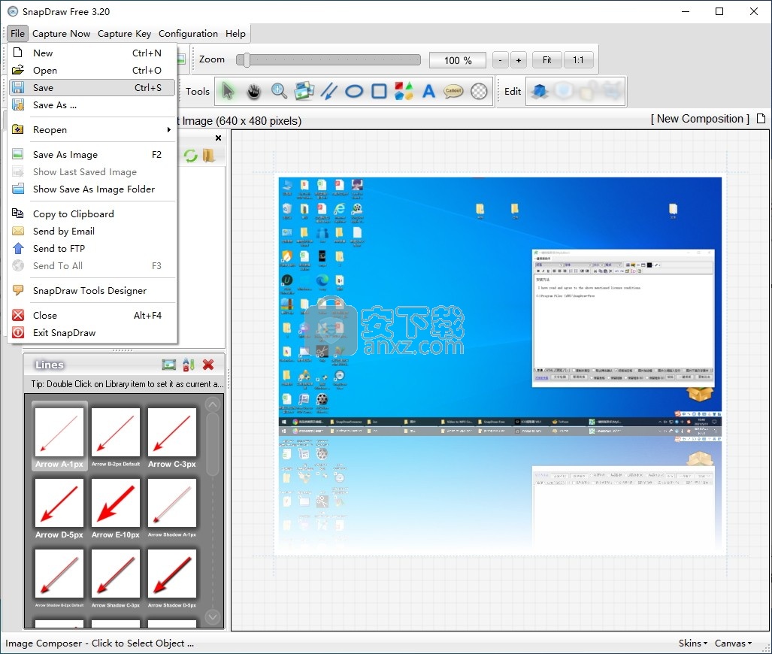This screenshot has height=654, width=772.
Task: Open the File menu
Action: [x=17, y=34]
